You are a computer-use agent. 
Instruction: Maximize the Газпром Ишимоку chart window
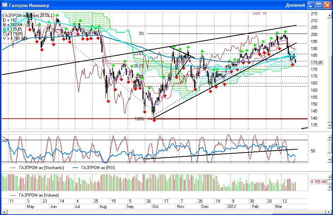click(319, 5)
